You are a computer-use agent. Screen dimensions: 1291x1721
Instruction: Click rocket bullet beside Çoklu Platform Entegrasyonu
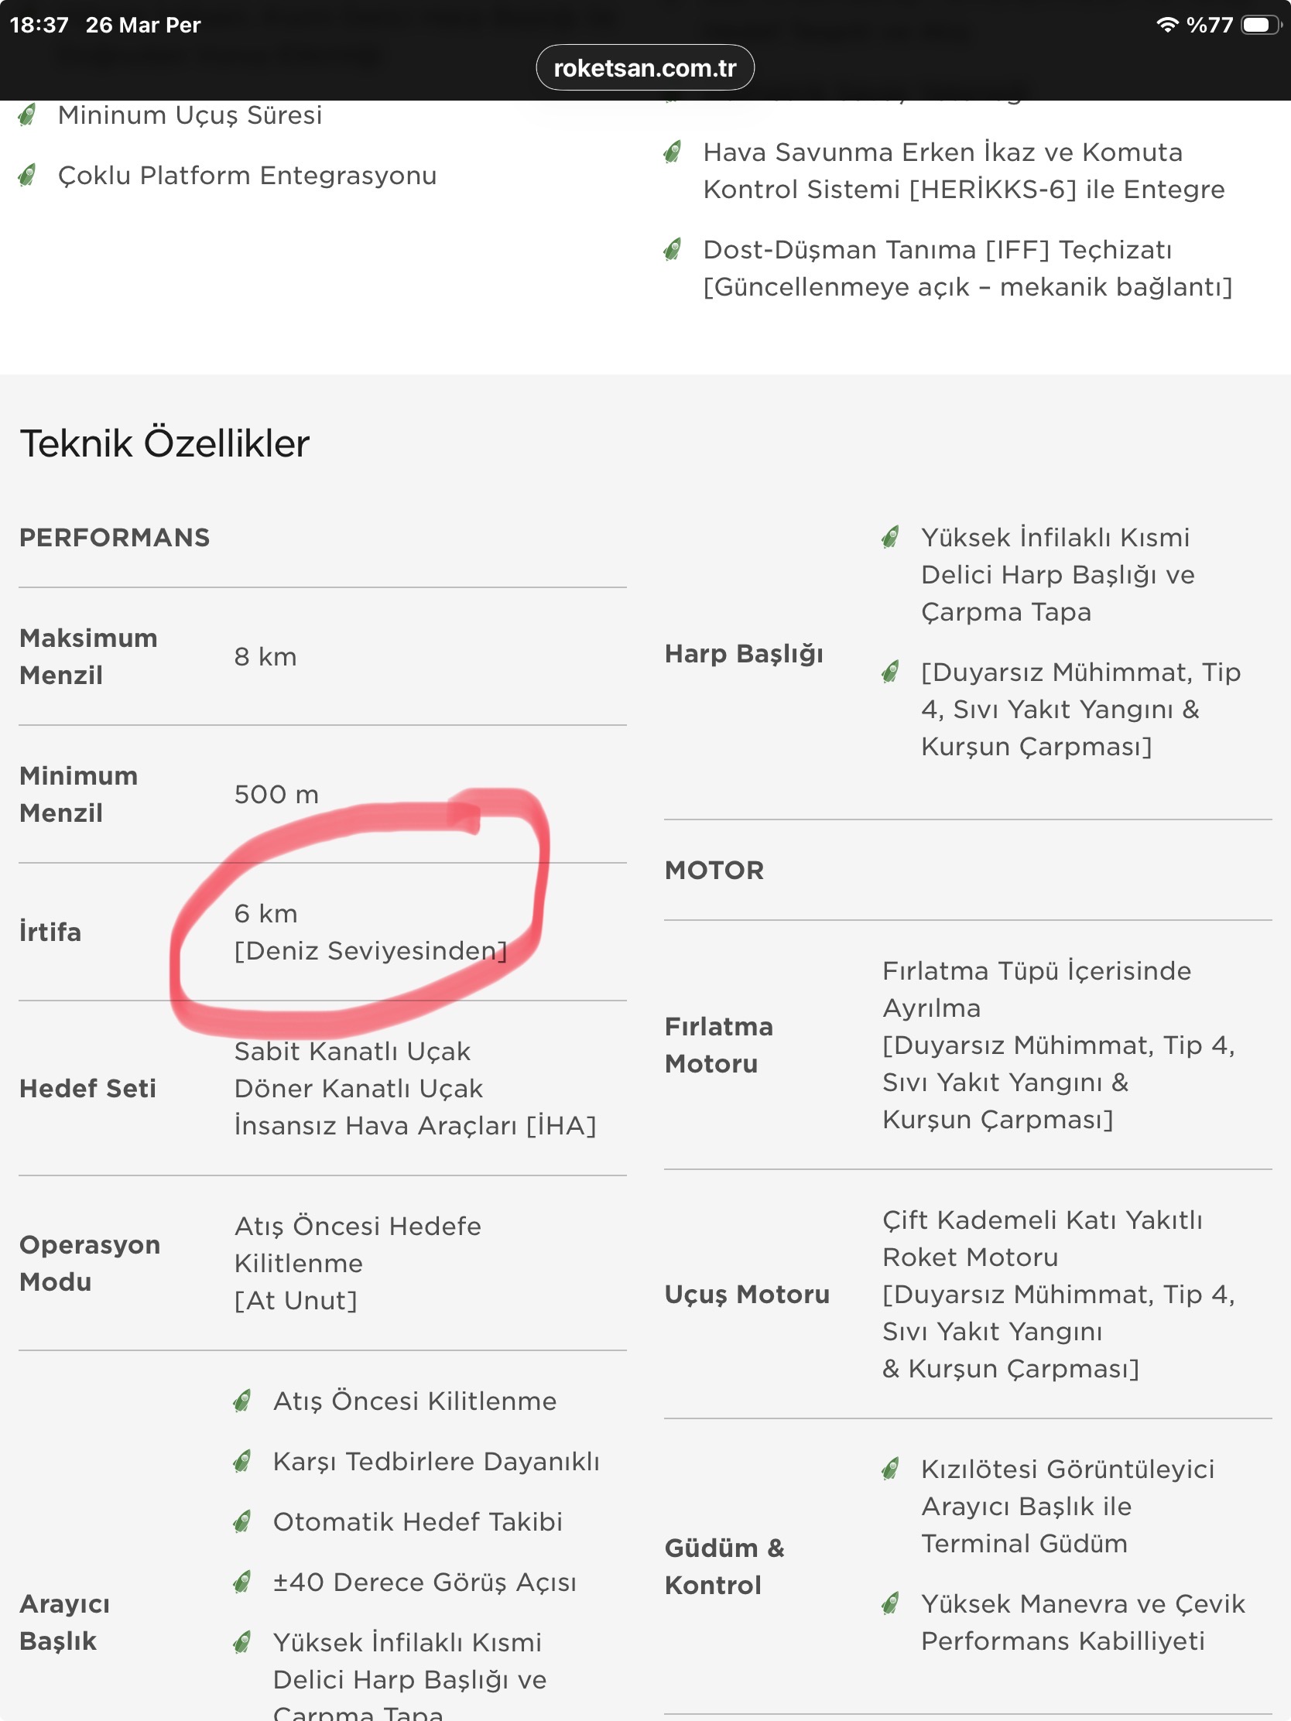click(27, 176)
